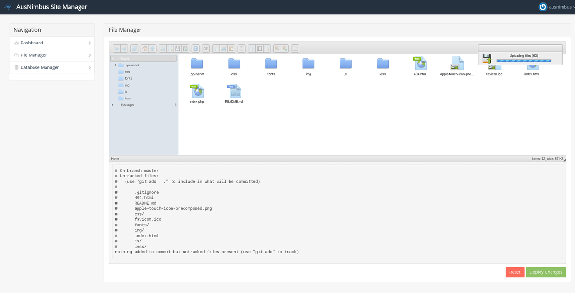This screenshot has height=293, width=575.
Task: Click the 'File Manager' panel heading
Action: tap(125, 30)
